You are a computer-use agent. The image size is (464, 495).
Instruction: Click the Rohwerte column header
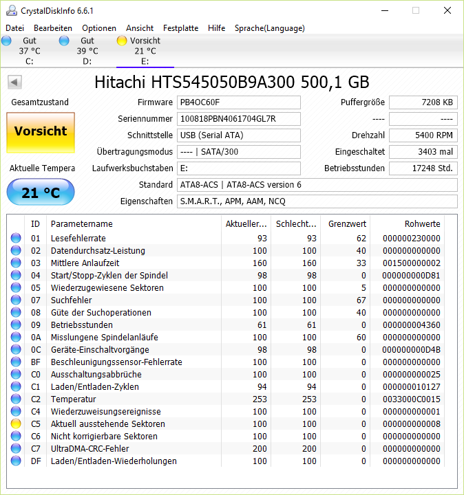click(407, 224)
